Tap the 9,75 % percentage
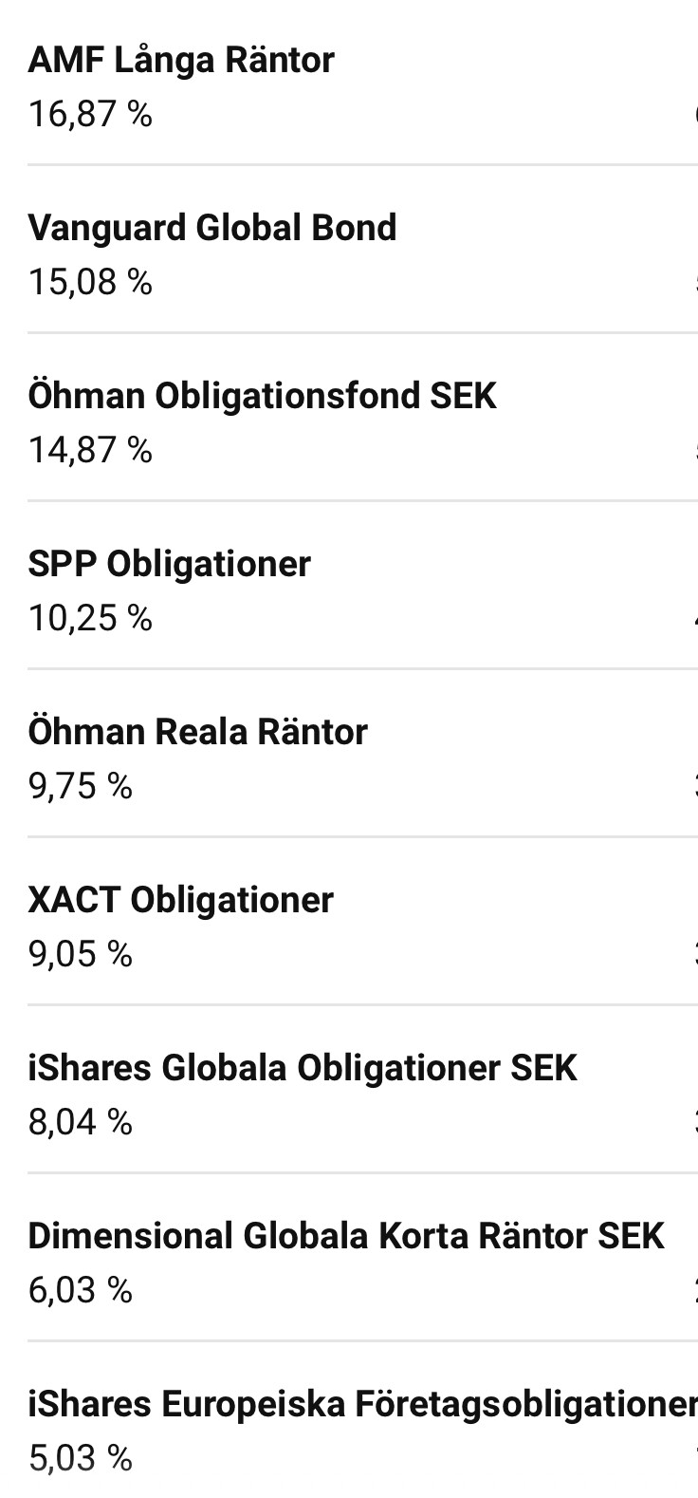The width and height of the screenshot is (698, 1498). click(81, 786)
